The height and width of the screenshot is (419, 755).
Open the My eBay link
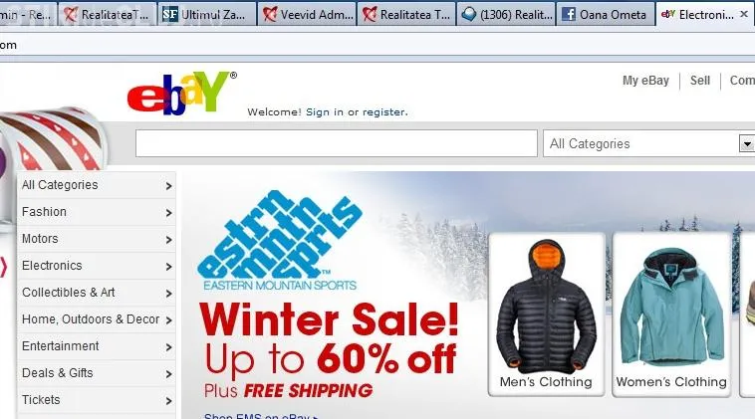645,81
